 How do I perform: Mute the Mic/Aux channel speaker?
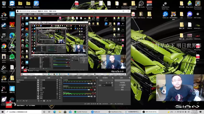(92, 97)
